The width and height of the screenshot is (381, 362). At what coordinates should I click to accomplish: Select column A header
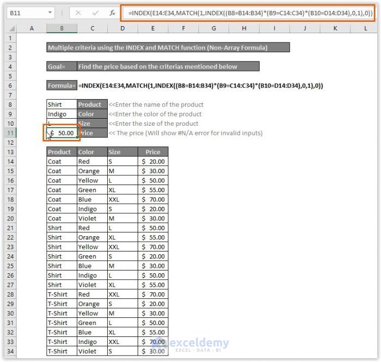coord(32,28)
